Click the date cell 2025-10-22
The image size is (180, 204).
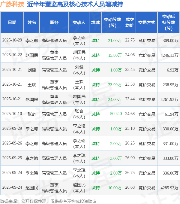[12, 55]
